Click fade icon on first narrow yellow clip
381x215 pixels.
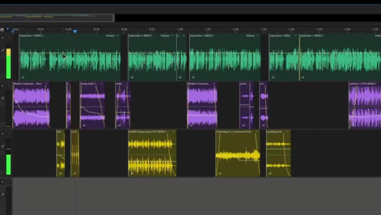[x=60, y=173]
